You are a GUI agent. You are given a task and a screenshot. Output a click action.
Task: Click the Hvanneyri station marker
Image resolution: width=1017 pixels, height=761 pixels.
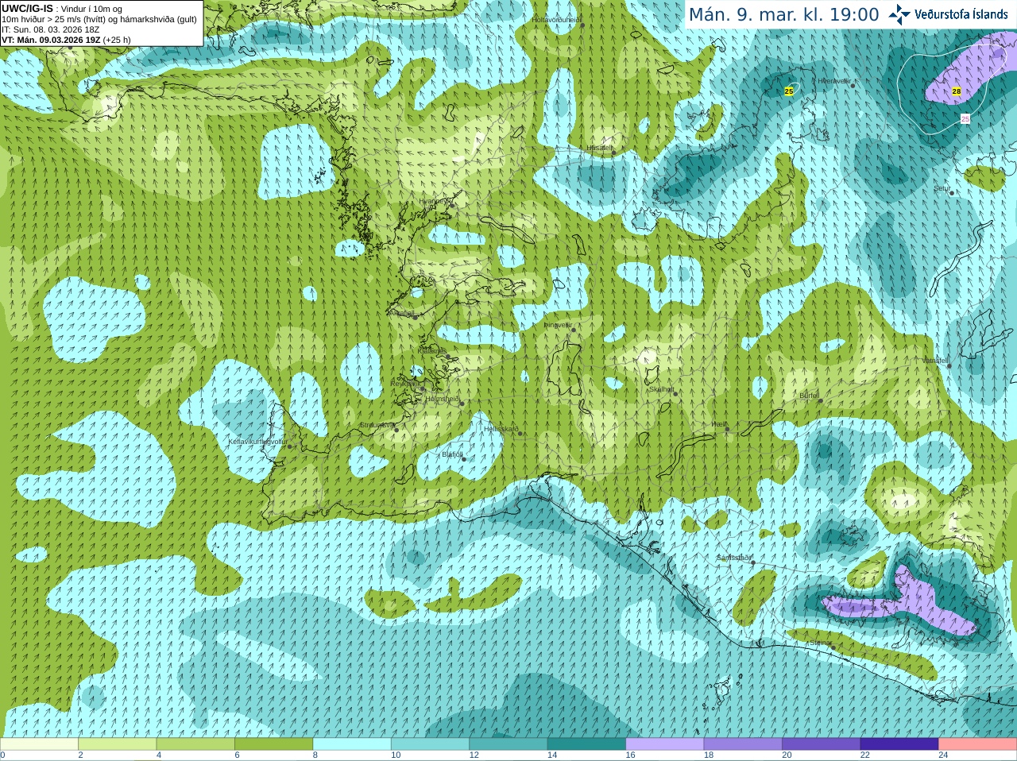click(x=452, y=205)
